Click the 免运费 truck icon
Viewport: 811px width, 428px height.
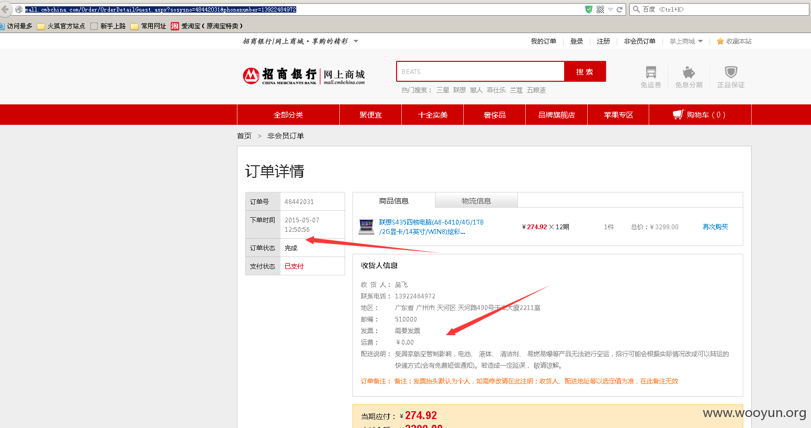(x=651, y=72)
